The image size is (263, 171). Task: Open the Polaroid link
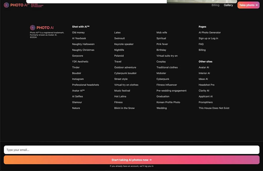tap(119, 56)
